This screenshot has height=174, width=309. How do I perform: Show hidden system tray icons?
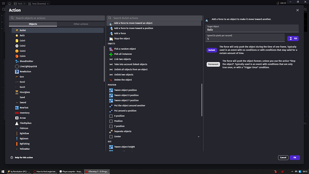point(292,172)
